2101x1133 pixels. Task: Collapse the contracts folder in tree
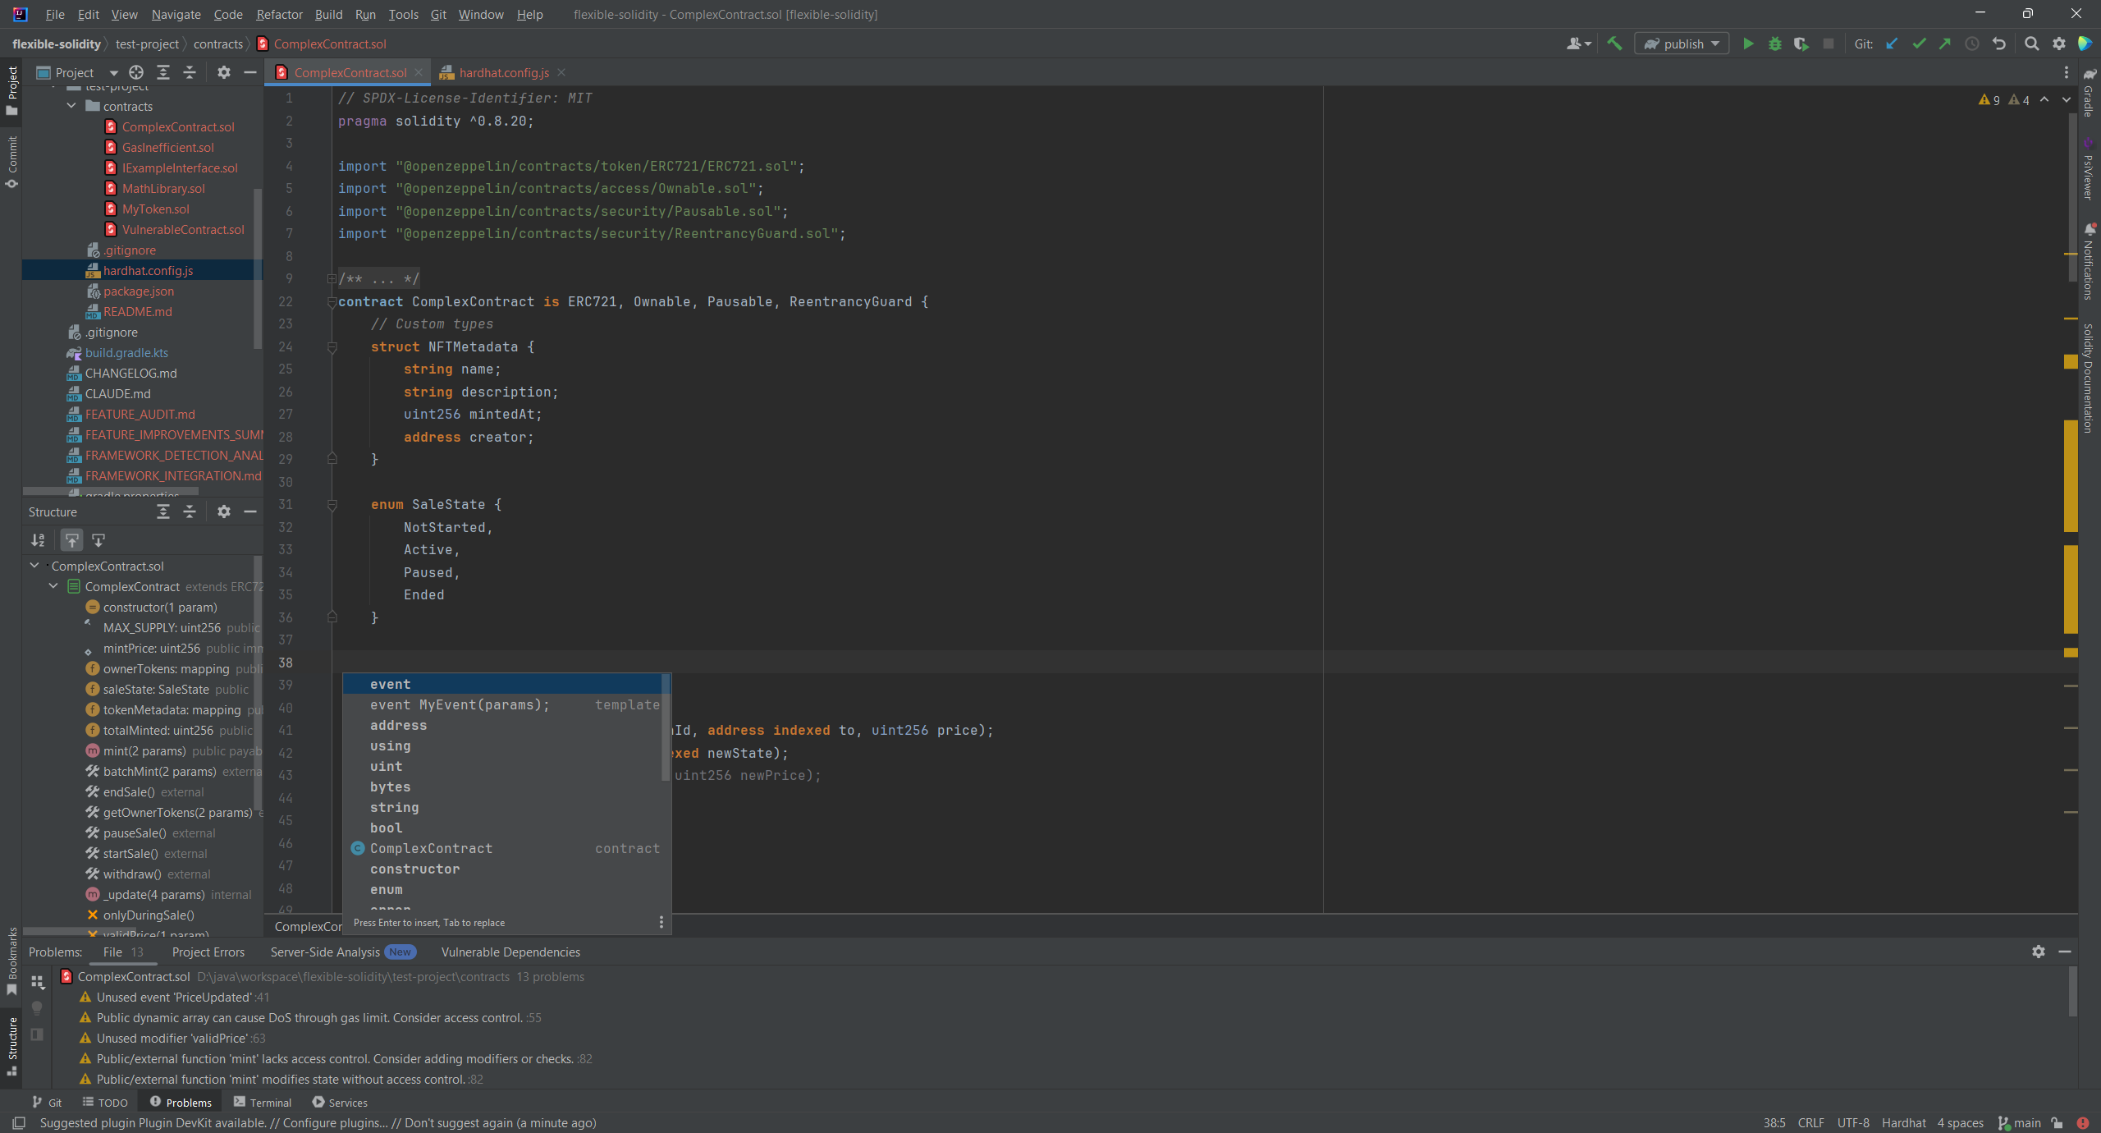point(71,106)
